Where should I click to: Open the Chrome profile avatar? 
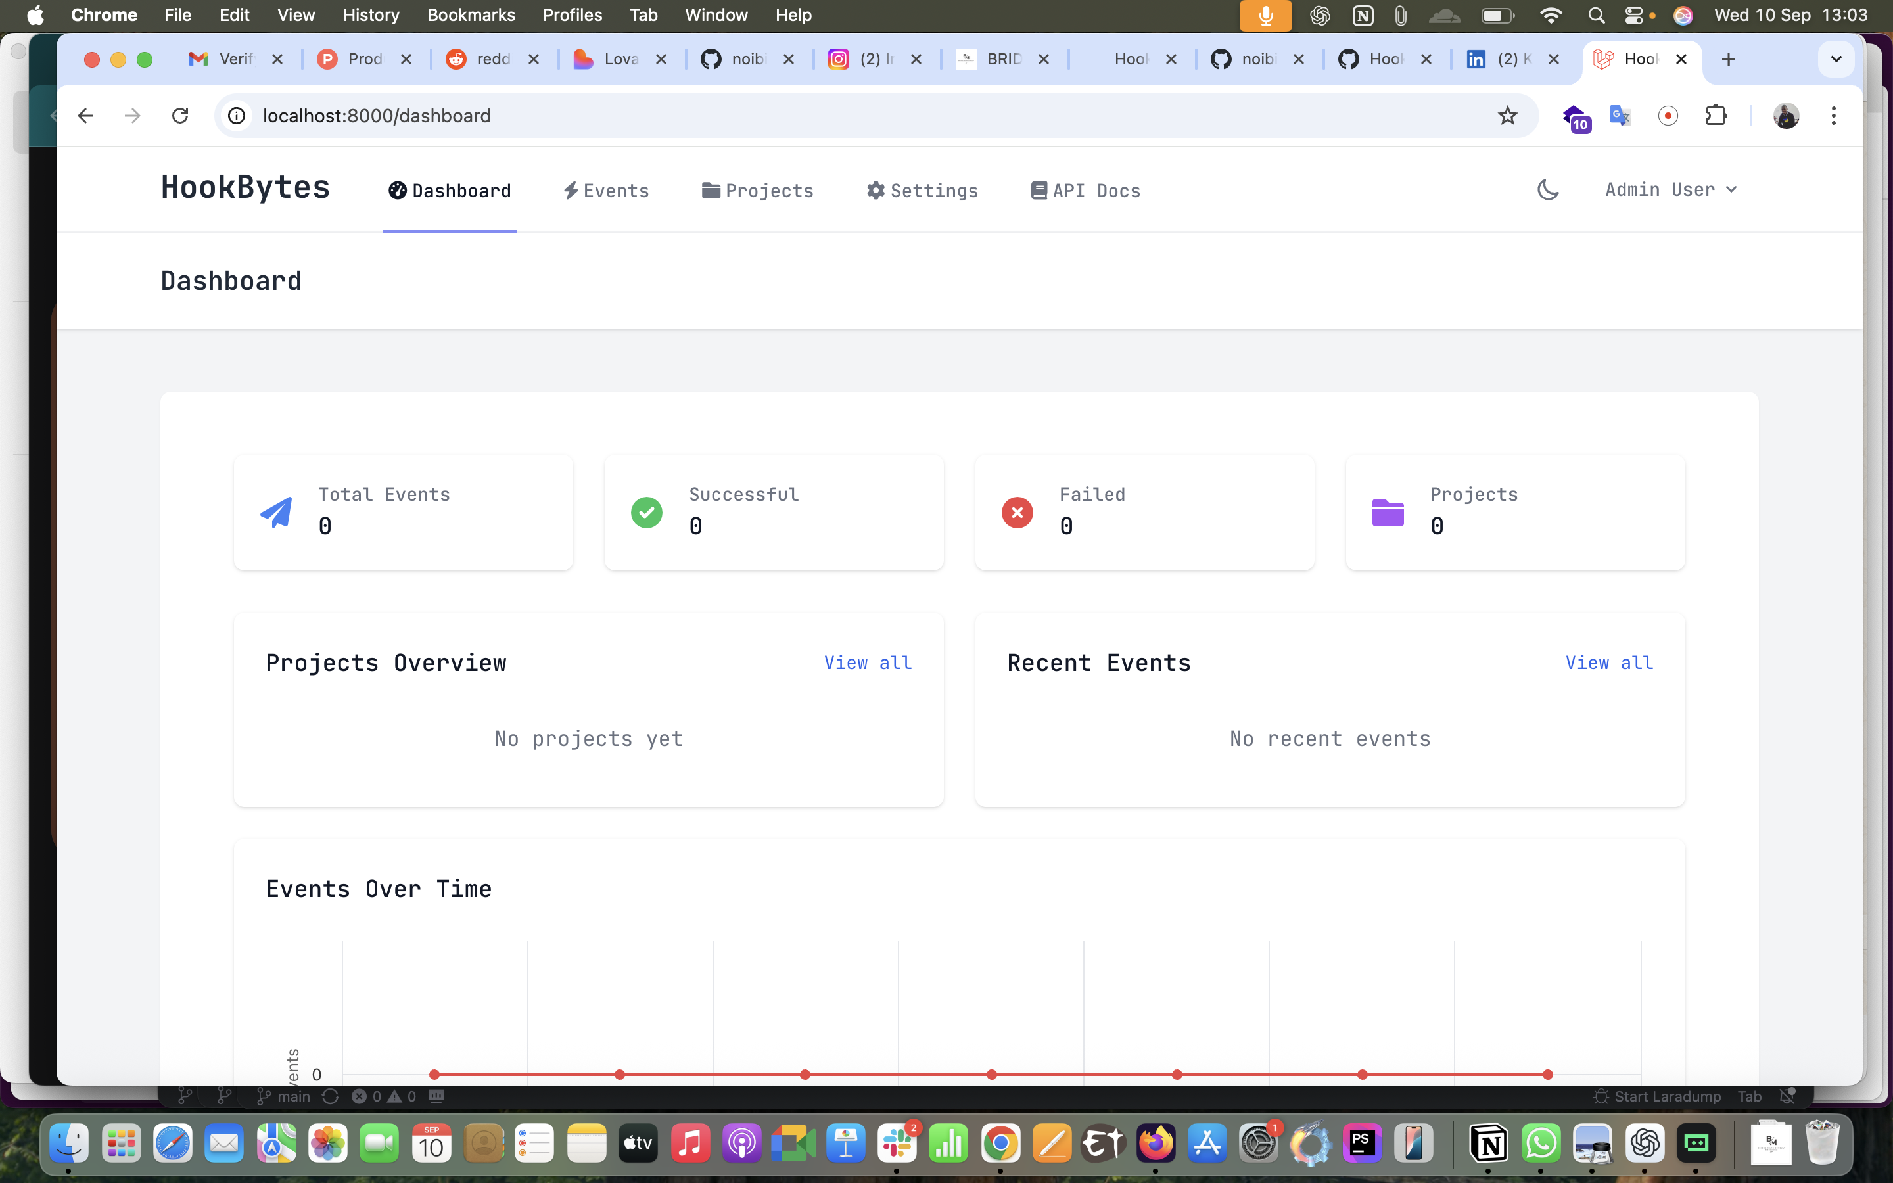point(1786,116)
